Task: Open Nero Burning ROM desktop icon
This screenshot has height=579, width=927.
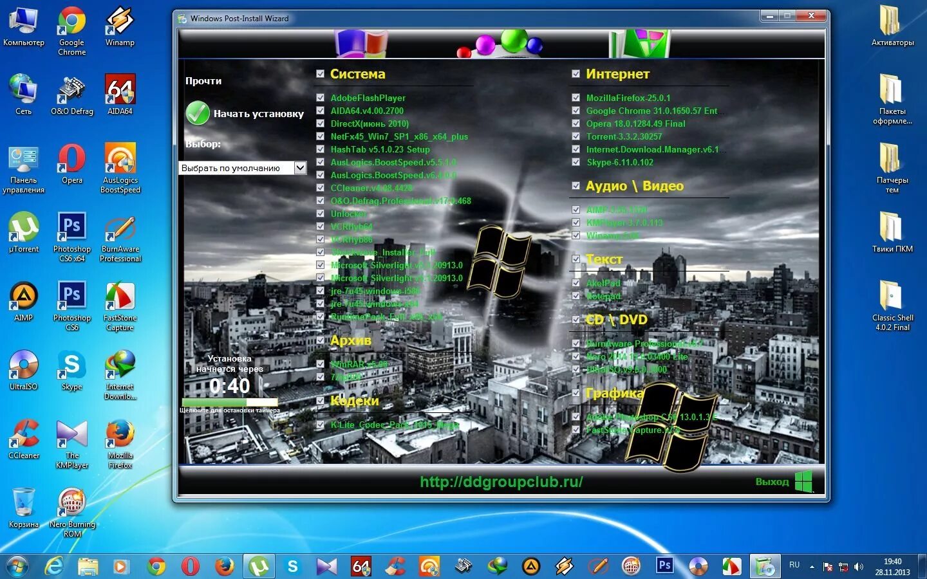Action: pos(72,513)
